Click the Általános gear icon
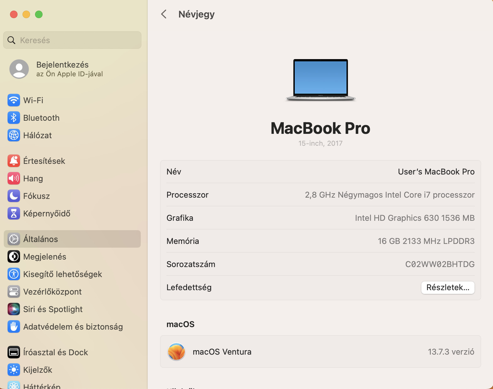Viewport: 493px width, 389px height. [x=14, y=239]
